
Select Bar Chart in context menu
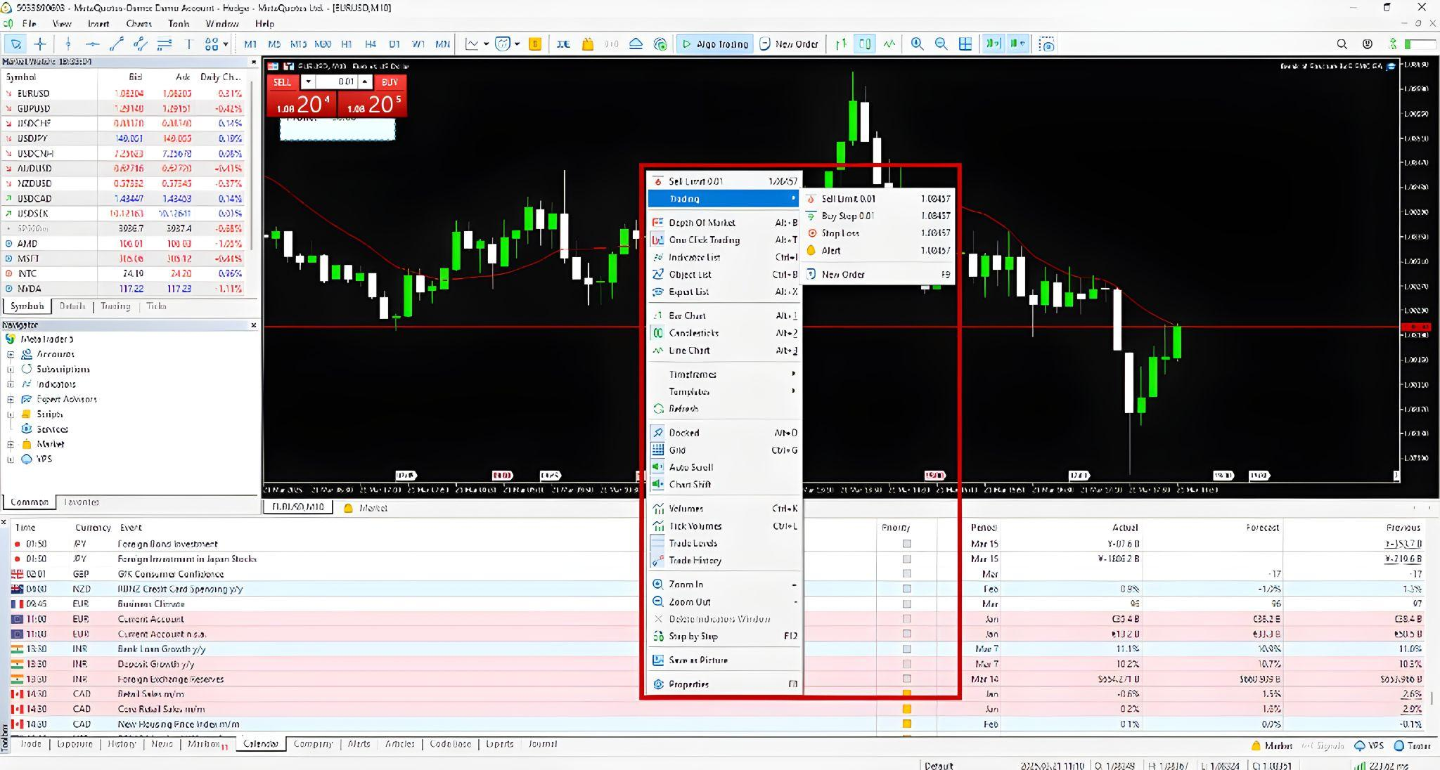725,315
